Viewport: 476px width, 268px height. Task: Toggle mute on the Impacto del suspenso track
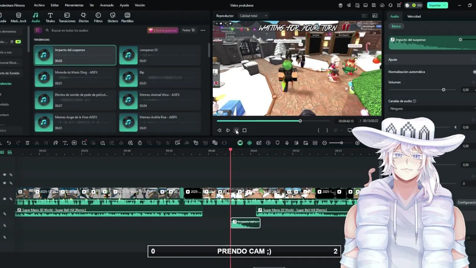[x=4, y=226]
